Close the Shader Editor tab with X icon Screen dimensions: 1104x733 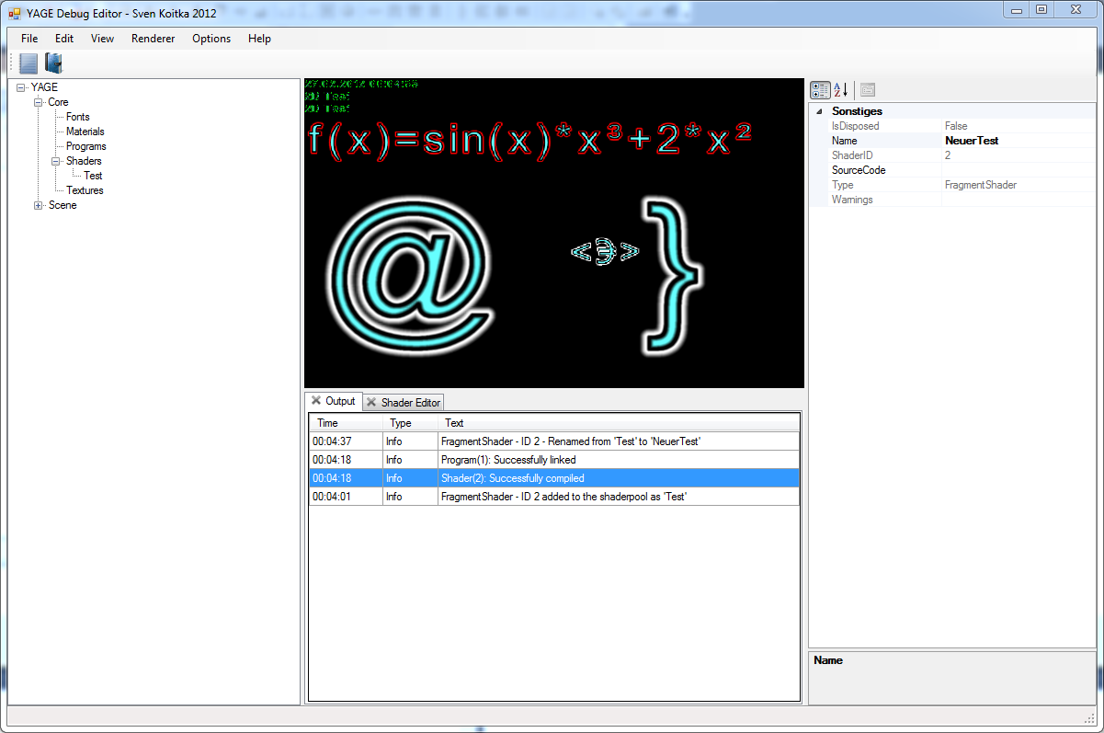tap(371, 403)
